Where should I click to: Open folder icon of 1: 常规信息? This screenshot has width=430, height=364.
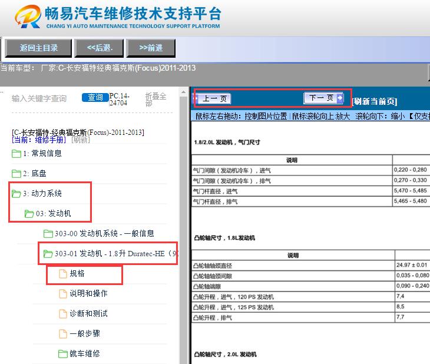click(16, 154)
